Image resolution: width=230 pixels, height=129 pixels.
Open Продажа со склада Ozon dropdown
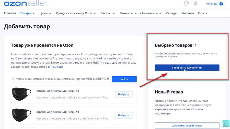[x=76, y=13]
